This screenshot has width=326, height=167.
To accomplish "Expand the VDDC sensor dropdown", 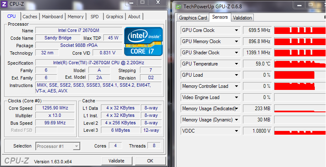I will tap(236, 131).
